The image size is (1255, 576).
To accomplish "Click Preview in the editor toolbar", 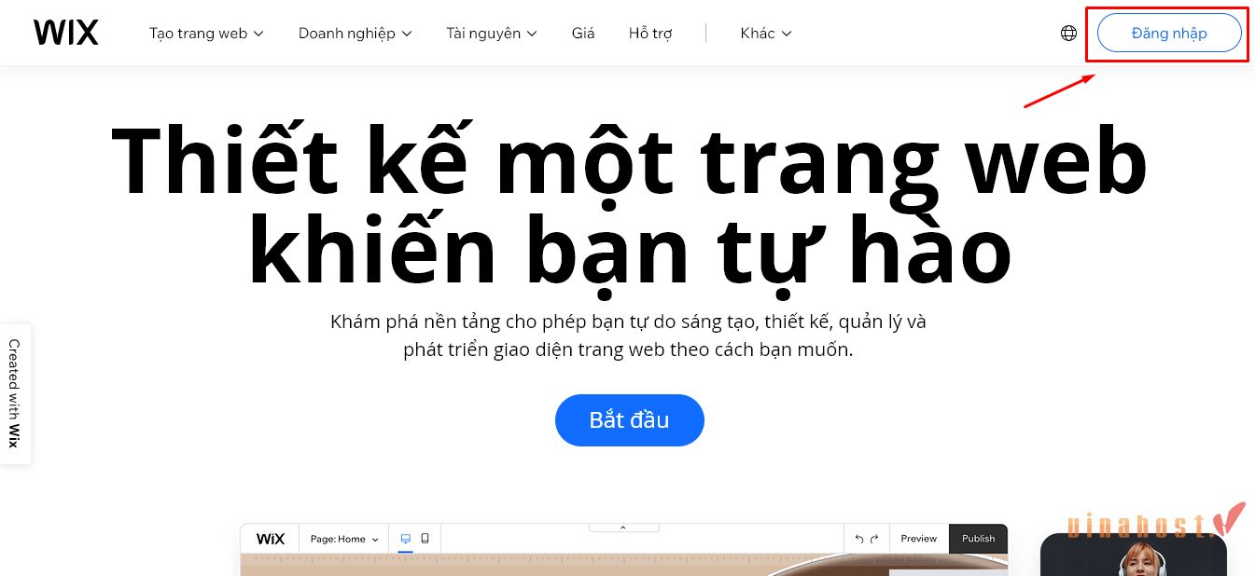I will coord(918,539).
